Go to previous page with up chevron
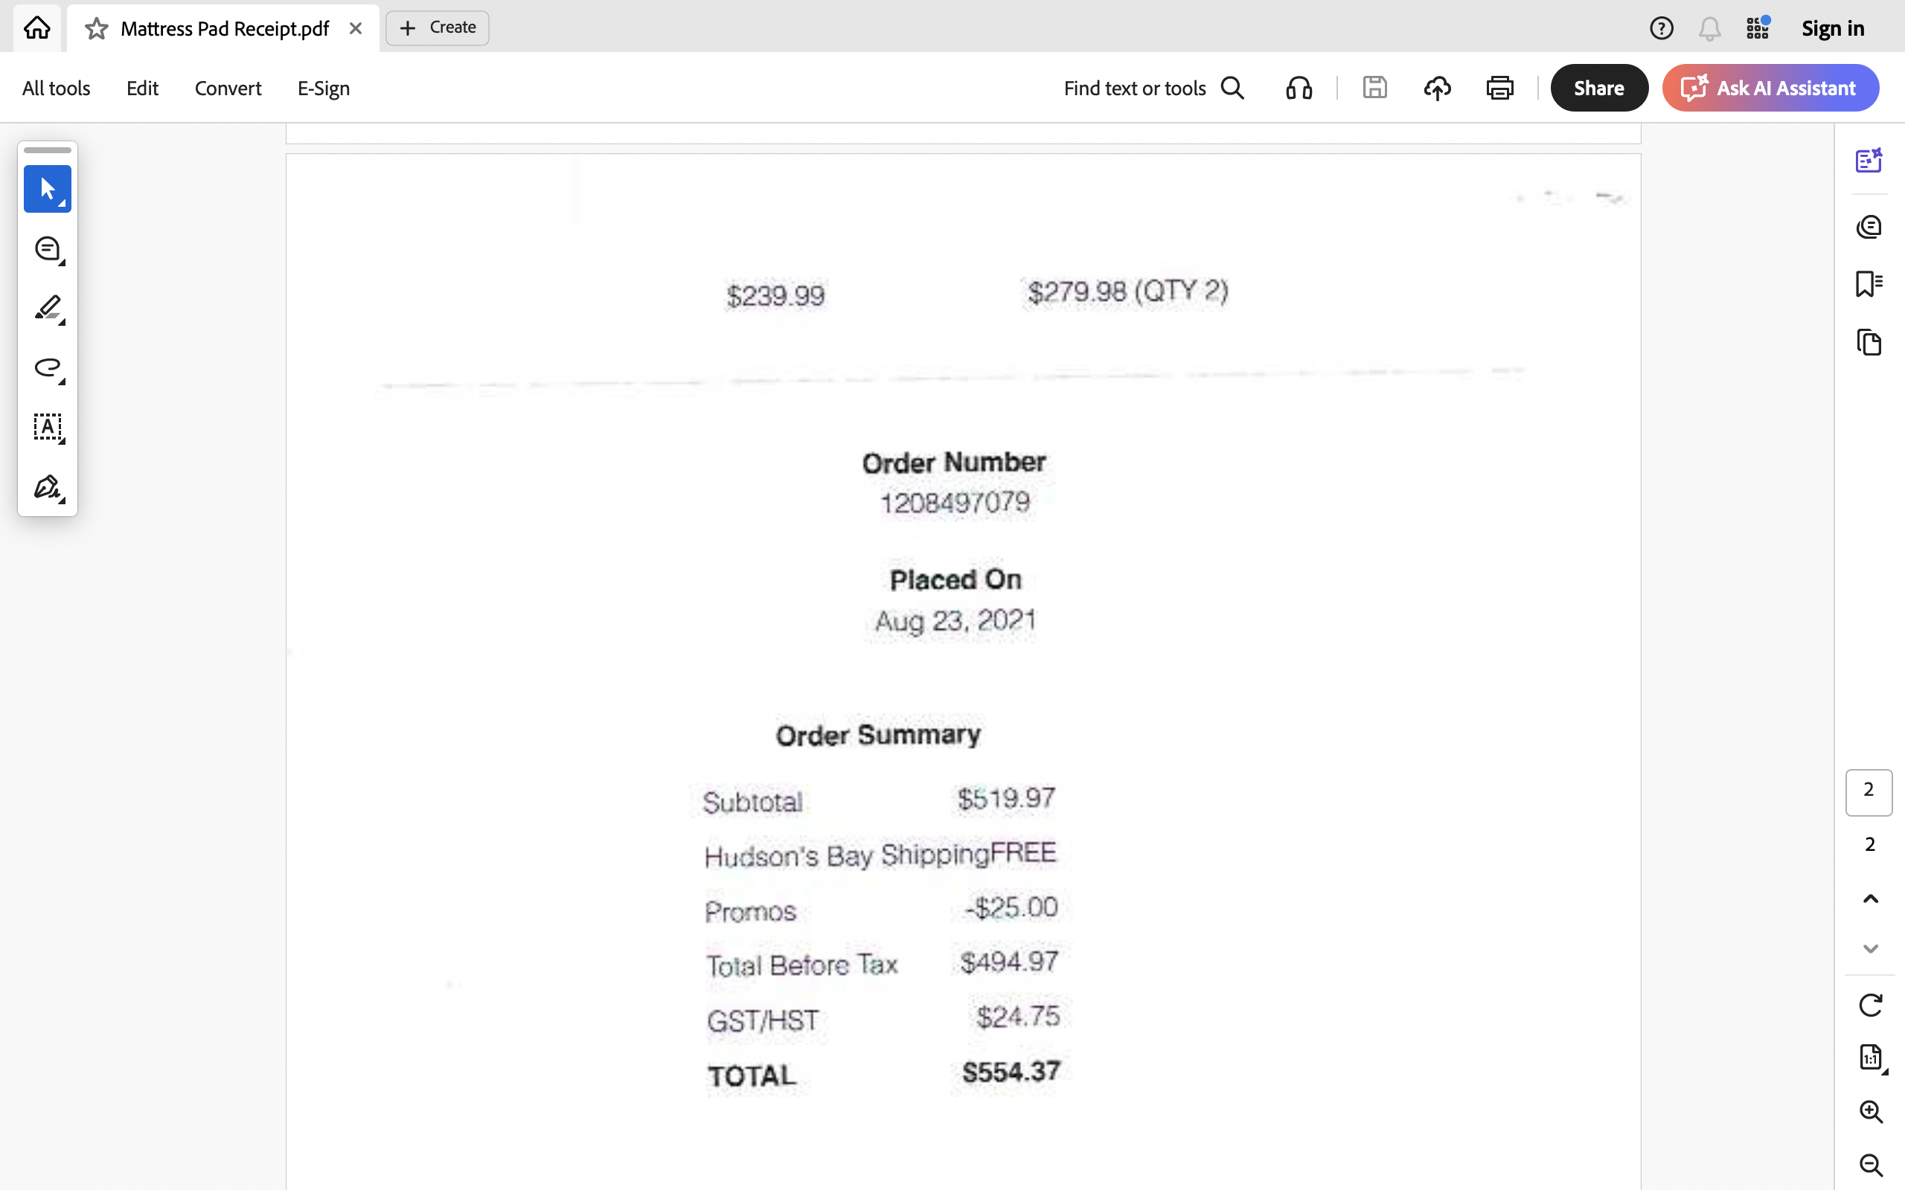1905x1190 pixels. (x=1870, y=898)
